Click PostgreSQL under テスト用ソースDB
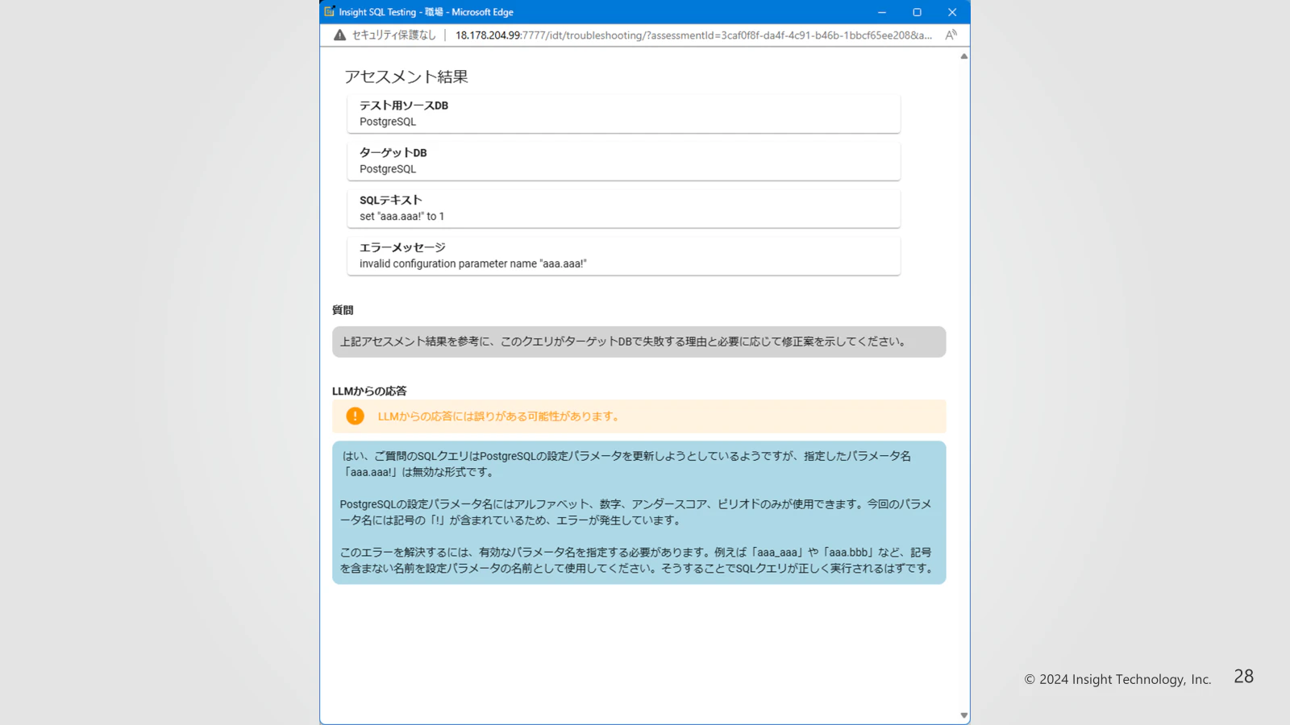This screenshot has width=1290, height=725. (x=388, y=122)
